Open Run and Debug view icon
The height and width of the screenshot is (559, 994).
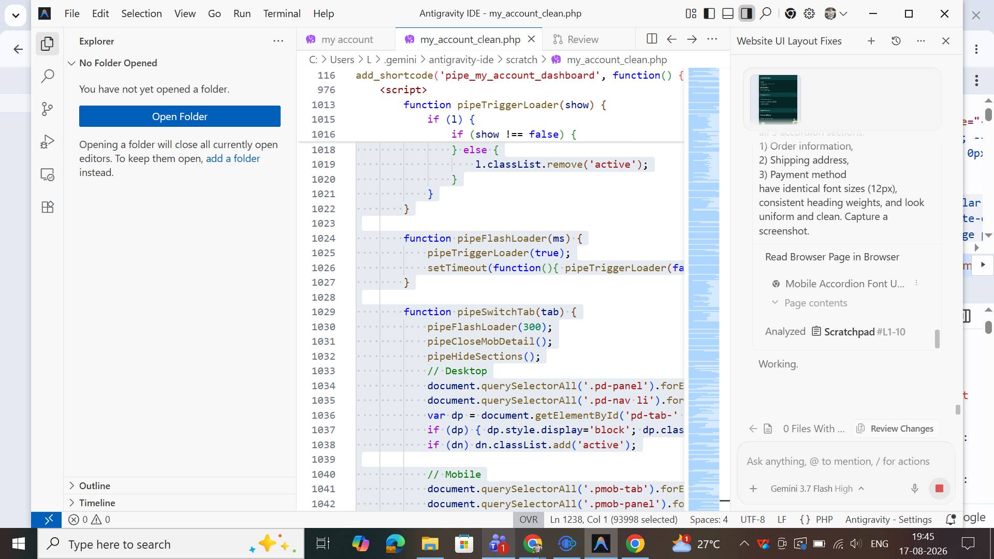pyautogui.click(x=47, y=142)
